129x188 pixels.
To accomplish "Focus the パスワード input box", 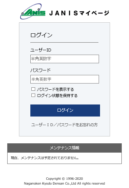I will point(64,79).
